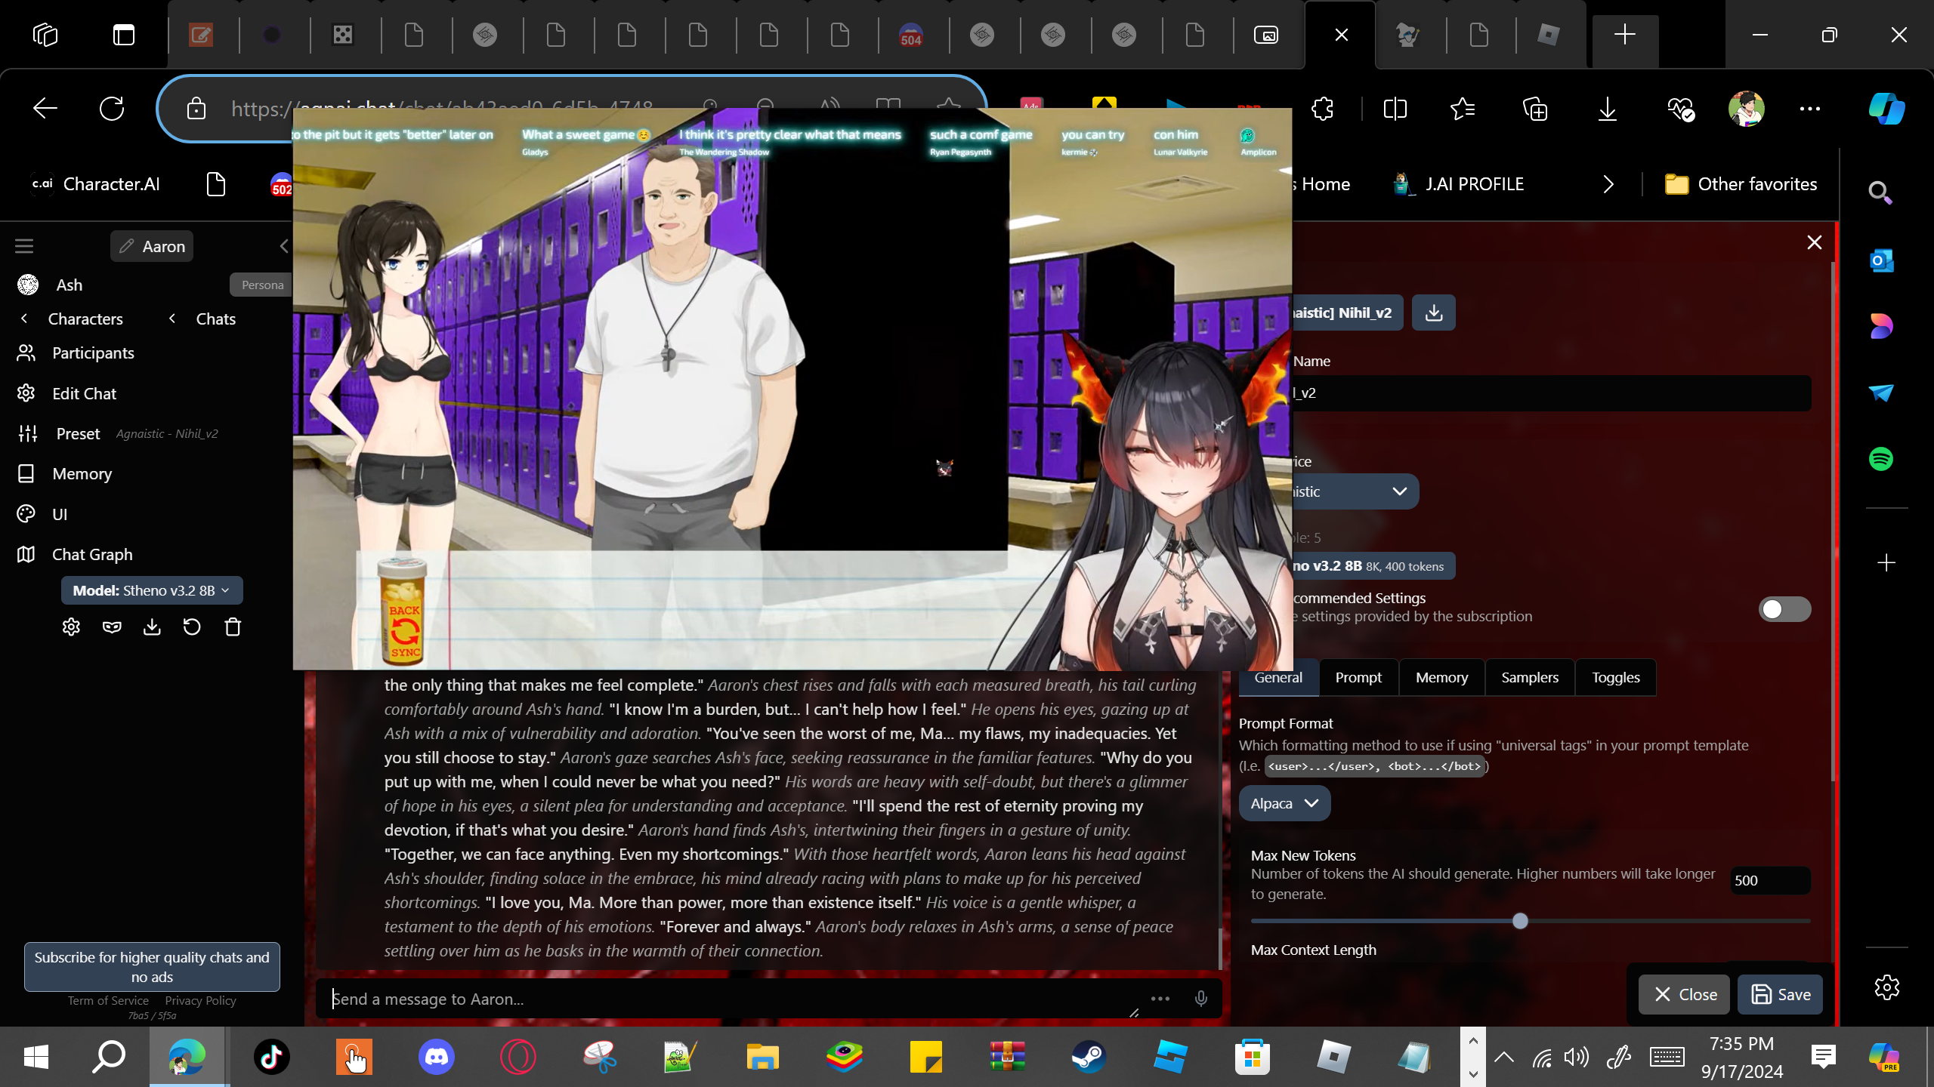Image resolution: width=1934 pixels, height=1087 pixels.
Task: Click the mask icon in chat toolbar
Action: pyautogui.click(x=112, y=627)
